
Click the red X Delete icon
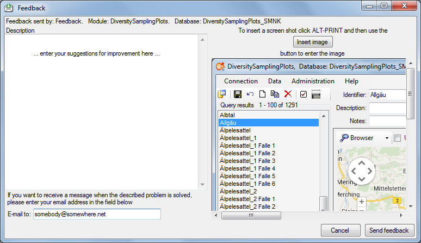pyautogui.click(x=288, y=94)
